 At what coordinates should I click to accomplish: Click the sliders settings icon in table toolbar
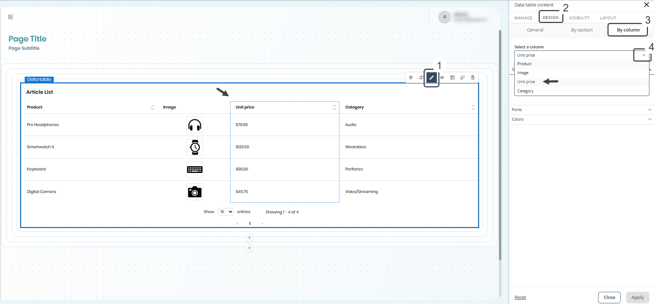[411, 77]
